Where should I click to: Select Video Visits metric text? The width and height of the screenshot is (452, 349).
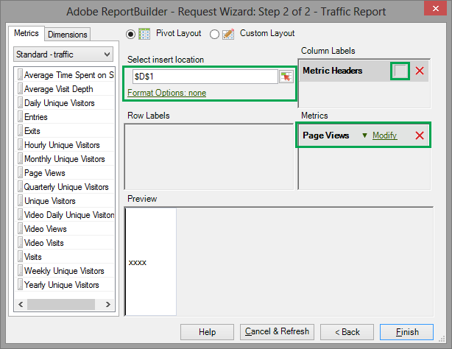pyautogui.click(x=44, y=243)
